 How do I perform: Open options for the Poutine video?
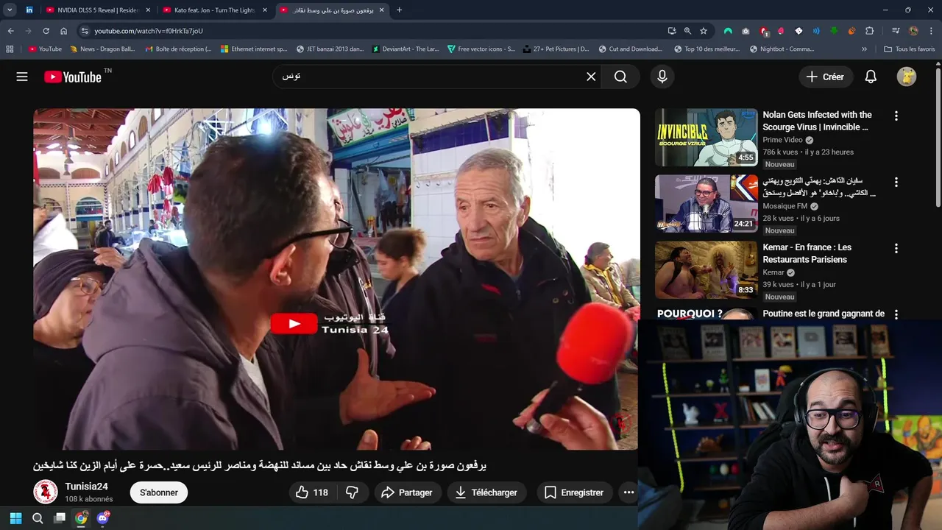(896, 314)
